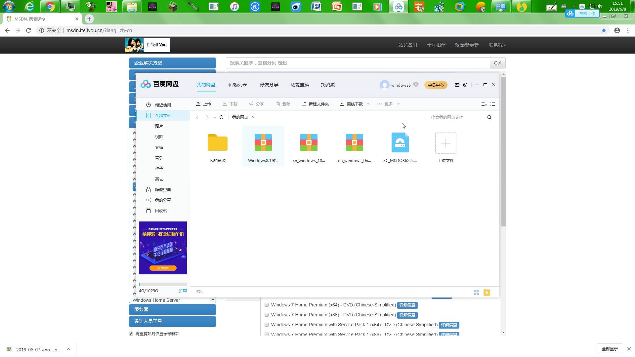
Task: Expand the offline download dropdown arrow
Action: click(368, 104)
